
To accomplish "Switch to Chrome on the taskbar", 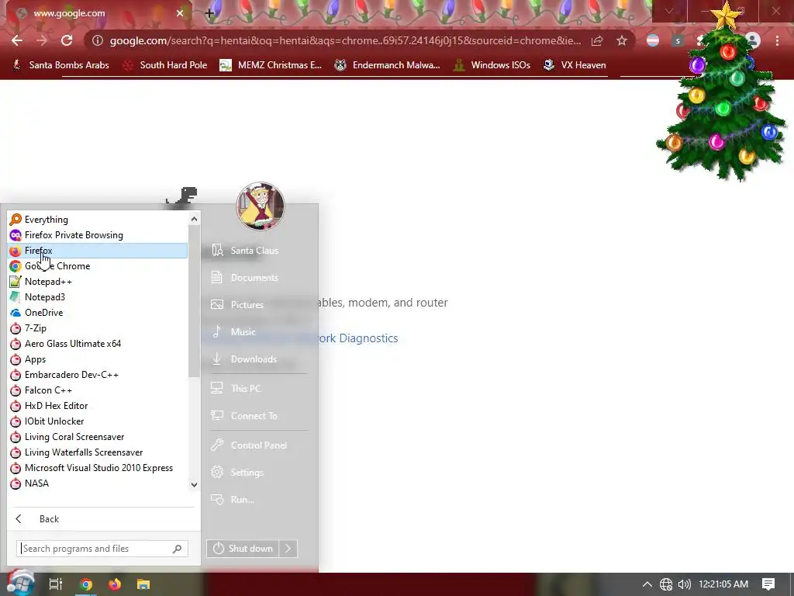I will [x=86, y=584].
